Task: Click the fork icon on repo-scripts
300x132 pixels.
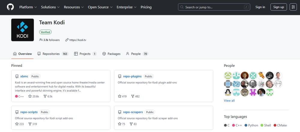Action: (x=30, y=124)
